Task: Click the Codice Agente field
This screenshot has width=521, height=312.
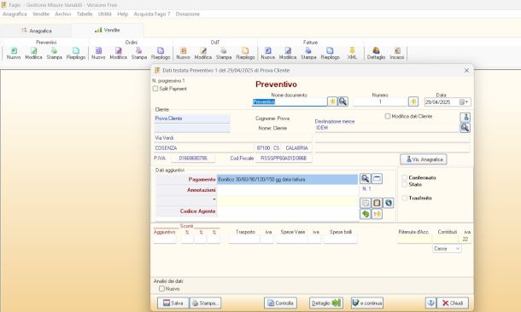Action: pos(288,211)
